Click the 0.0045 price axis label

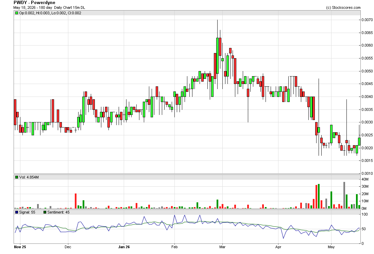click(x=367, y=84)
